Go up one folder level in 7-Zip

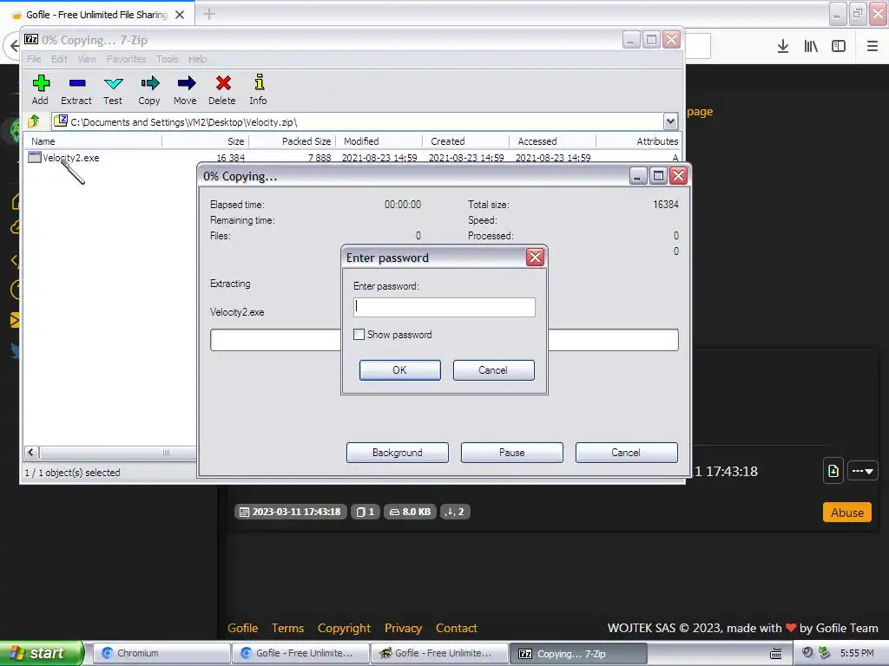[34, 121]
